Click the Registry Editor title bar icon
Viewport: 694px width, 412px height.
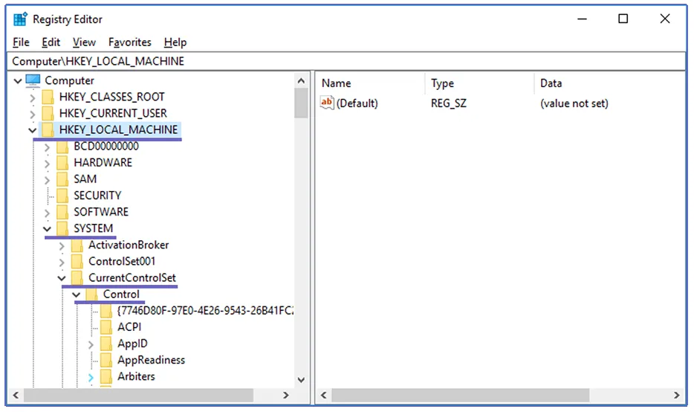(x=20, y=19)
